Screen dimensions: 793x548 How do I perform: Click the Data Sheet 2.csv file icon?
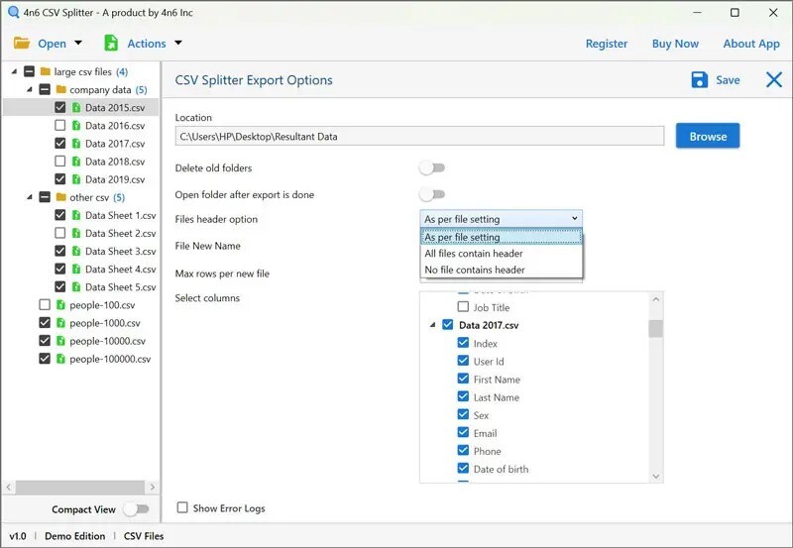(x=76, y=233)
